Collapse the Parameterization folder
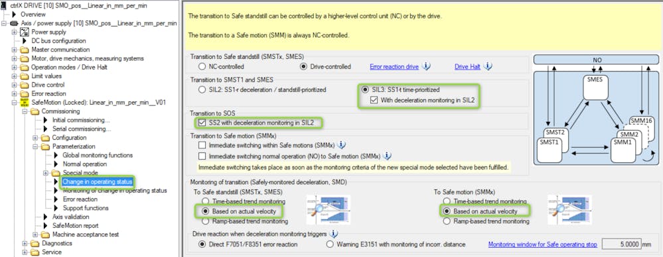This screenshot has height=257, width=663. (35, 146)
